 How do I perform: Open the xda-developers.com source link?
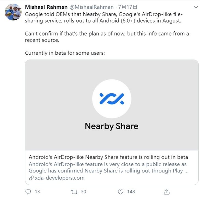[60, 178]
